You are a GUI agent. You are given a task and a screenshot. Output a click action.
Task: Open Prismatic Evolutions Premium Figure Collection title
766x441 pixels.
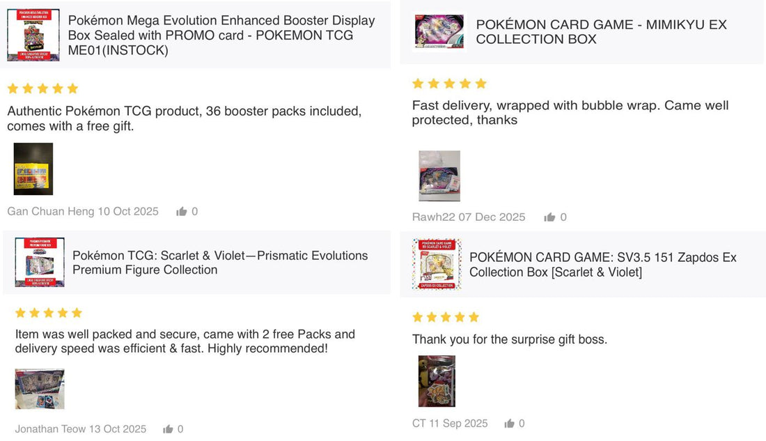click(x=220, y=263)
